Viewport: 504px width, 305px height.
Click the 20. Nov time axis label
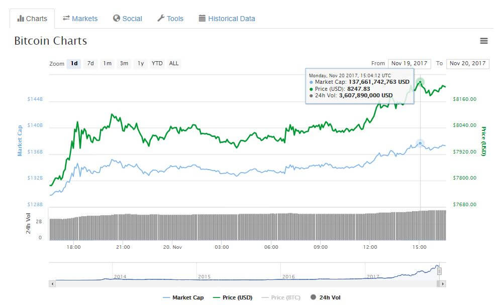[172, 247]
